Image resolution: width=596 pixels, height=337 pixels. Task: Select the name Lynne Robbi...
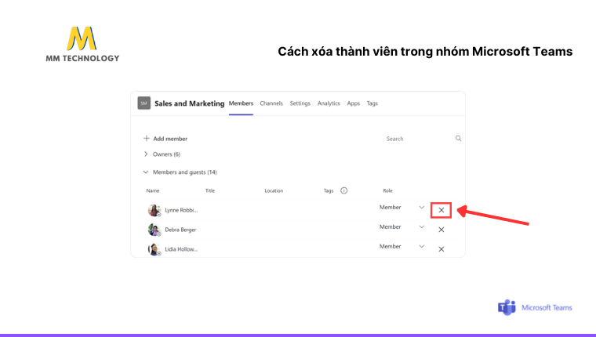pos(181,210)
